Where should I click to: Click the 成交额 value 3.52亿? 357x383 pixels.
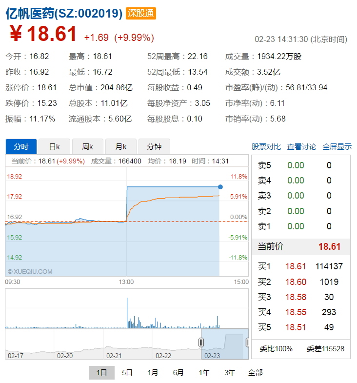[x=269, y=72]
